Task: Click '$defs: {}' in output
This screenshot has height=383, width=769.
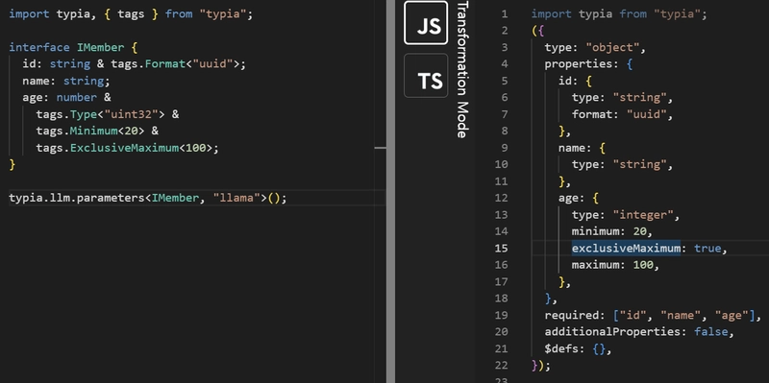Action: point(575,348)
